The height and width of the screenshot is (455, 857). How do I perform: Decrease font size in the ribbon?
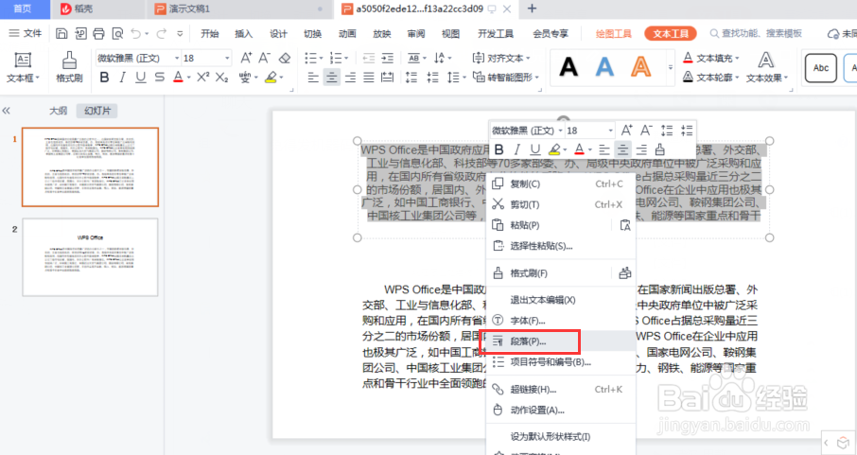click(265, 58)
